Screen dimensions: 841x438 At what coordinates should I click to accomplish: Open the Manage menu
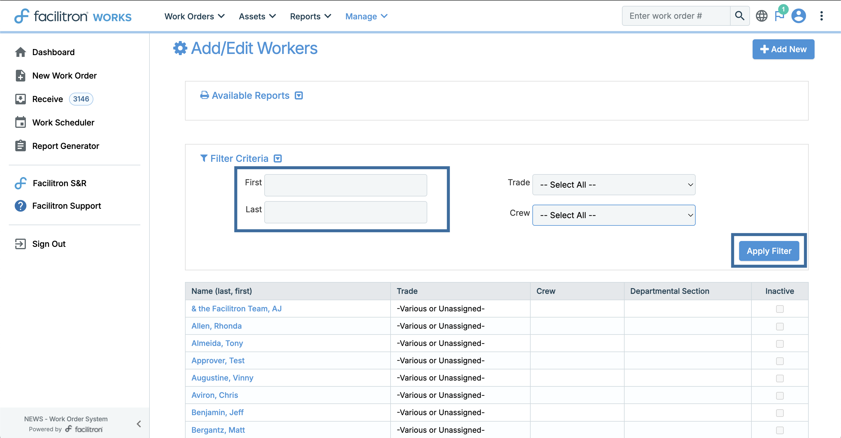366,16
